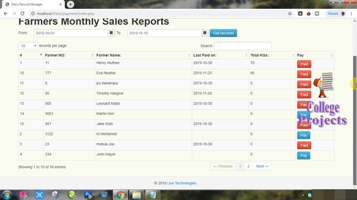Open the From date calendar picker icon
The height and width of the screenshot is (200, 357).
pyautogui.click(x=111, y=33)
